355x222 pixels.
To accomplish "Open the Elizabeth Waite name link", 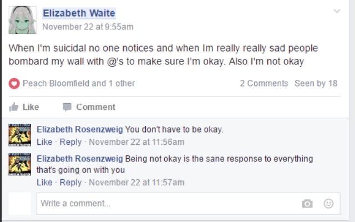I will coord(79,13).
